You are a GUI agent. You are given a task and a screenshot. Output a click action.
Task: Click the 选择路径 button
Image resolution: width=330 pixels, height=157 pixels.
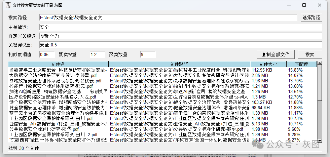pos(311,18)
